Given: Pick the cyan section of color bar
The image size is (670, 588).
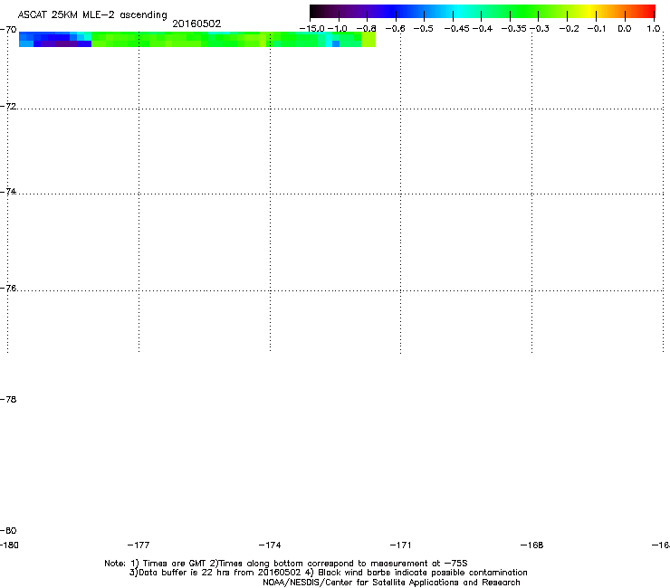Looking at the screenshot, I should click(x=459, y=11).
